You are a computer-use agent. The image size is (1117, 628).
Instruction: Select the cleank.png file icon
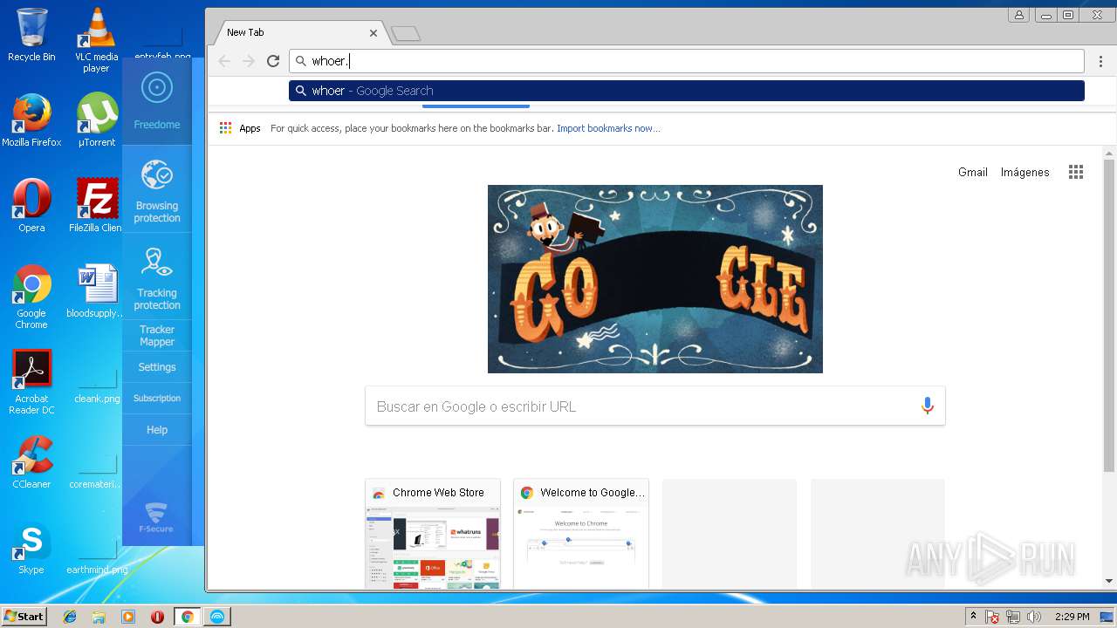[97, 387]
